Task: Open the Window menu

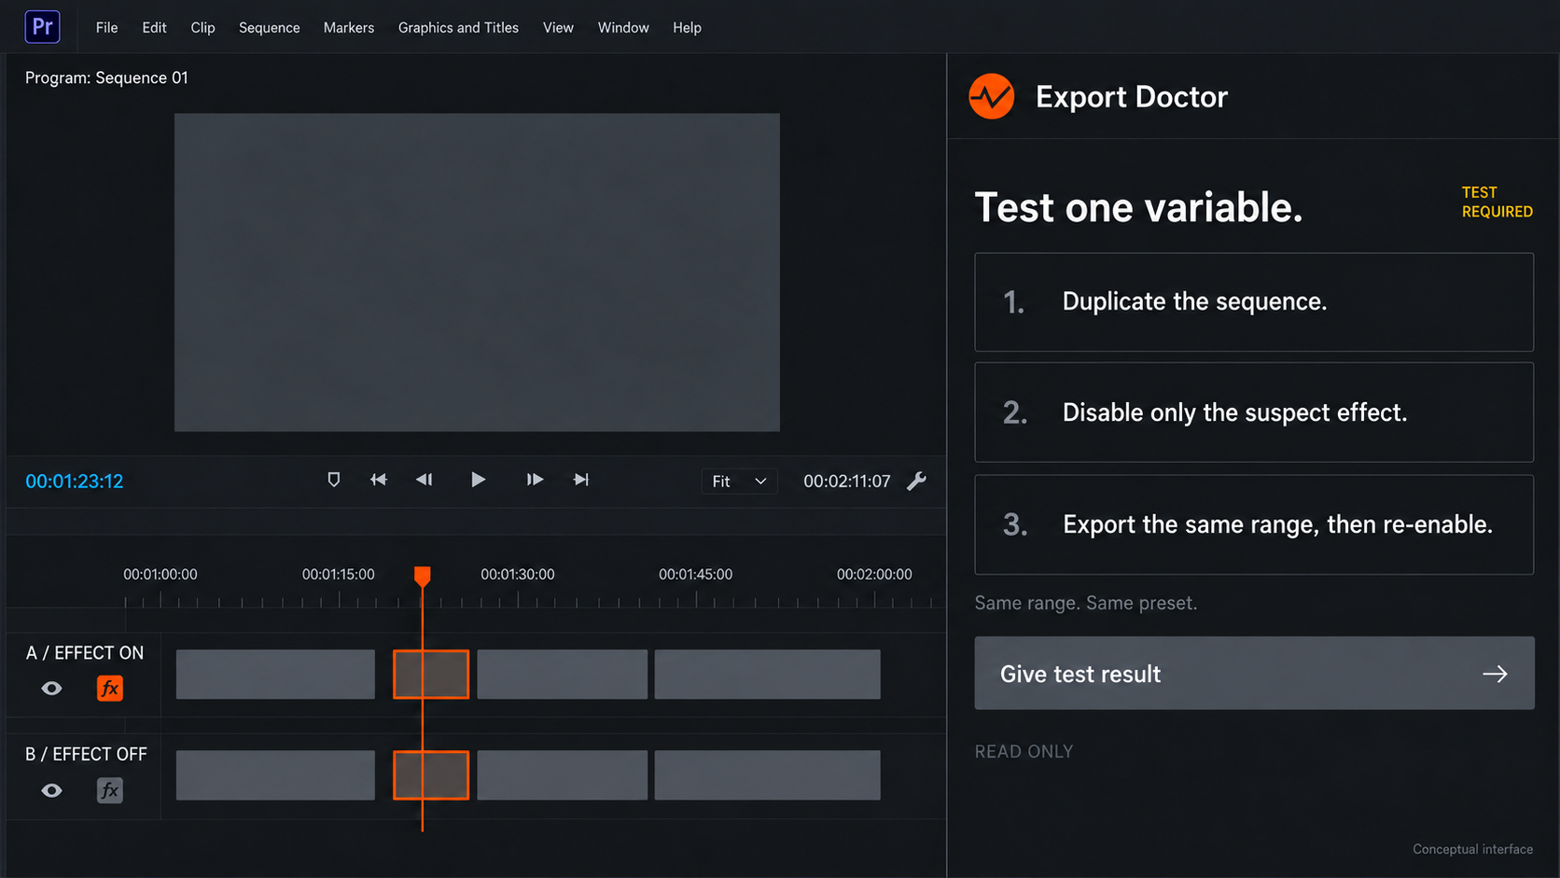Action: (623, 28)
